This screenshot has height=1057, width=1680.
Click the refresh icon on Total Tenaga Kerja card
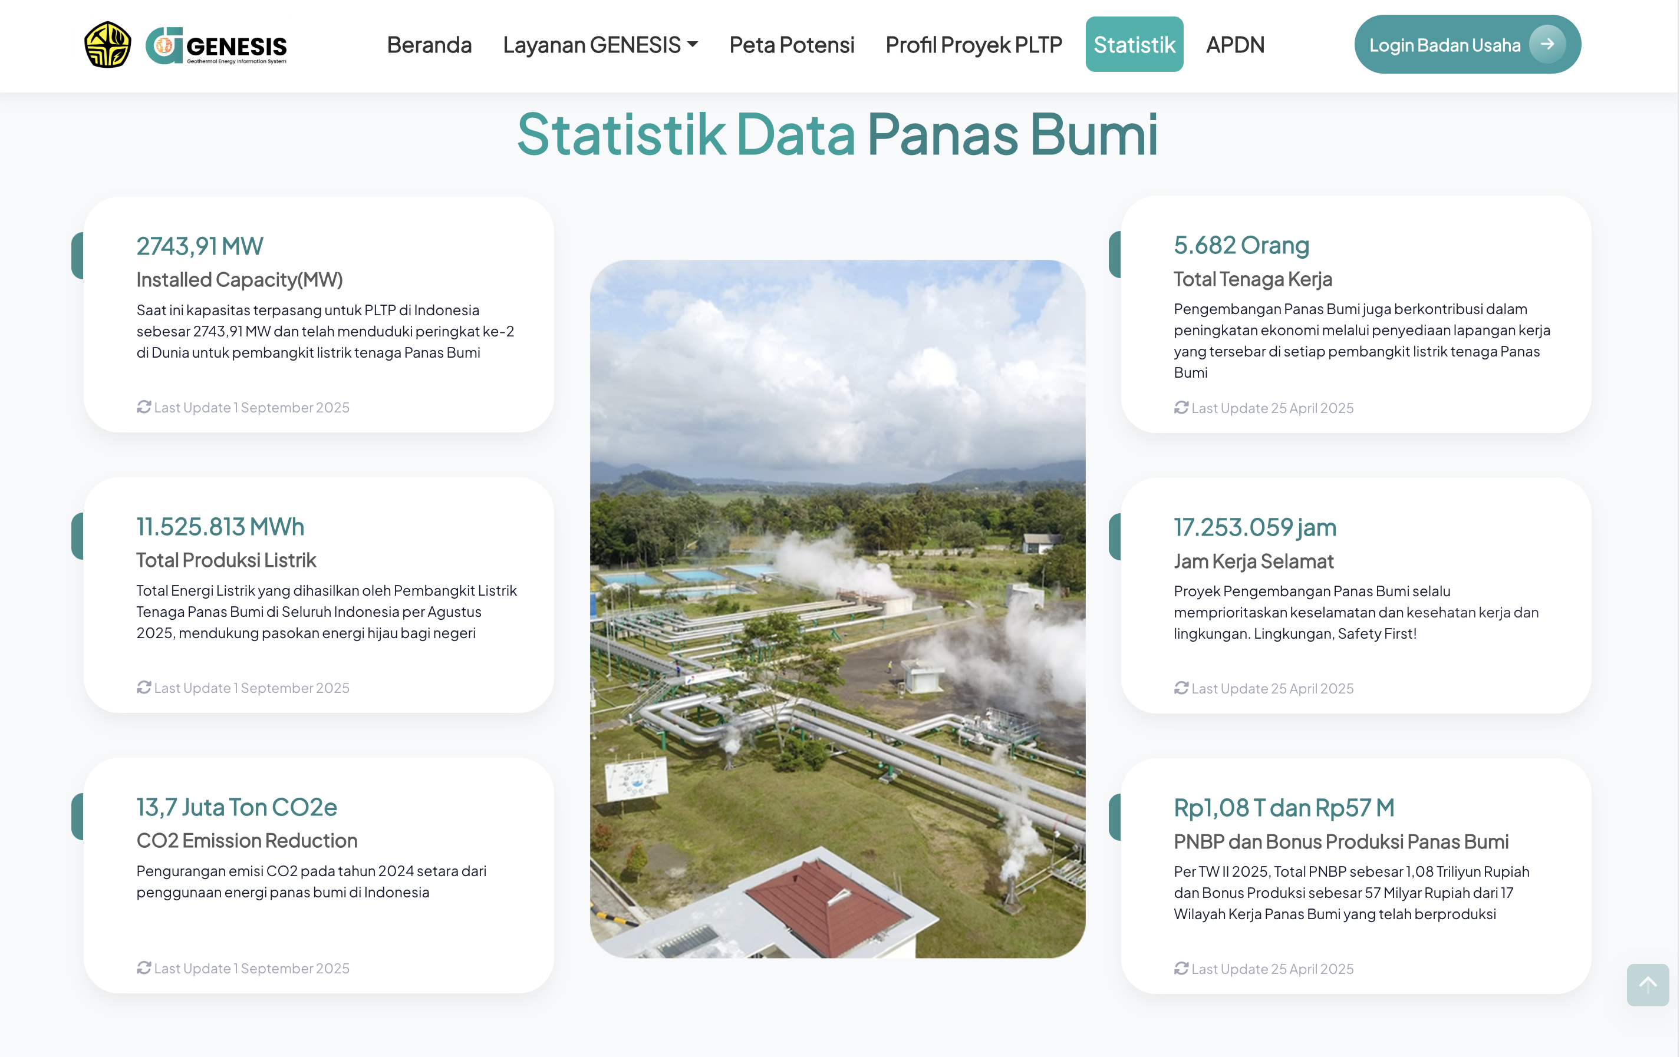coord(1181,408)
